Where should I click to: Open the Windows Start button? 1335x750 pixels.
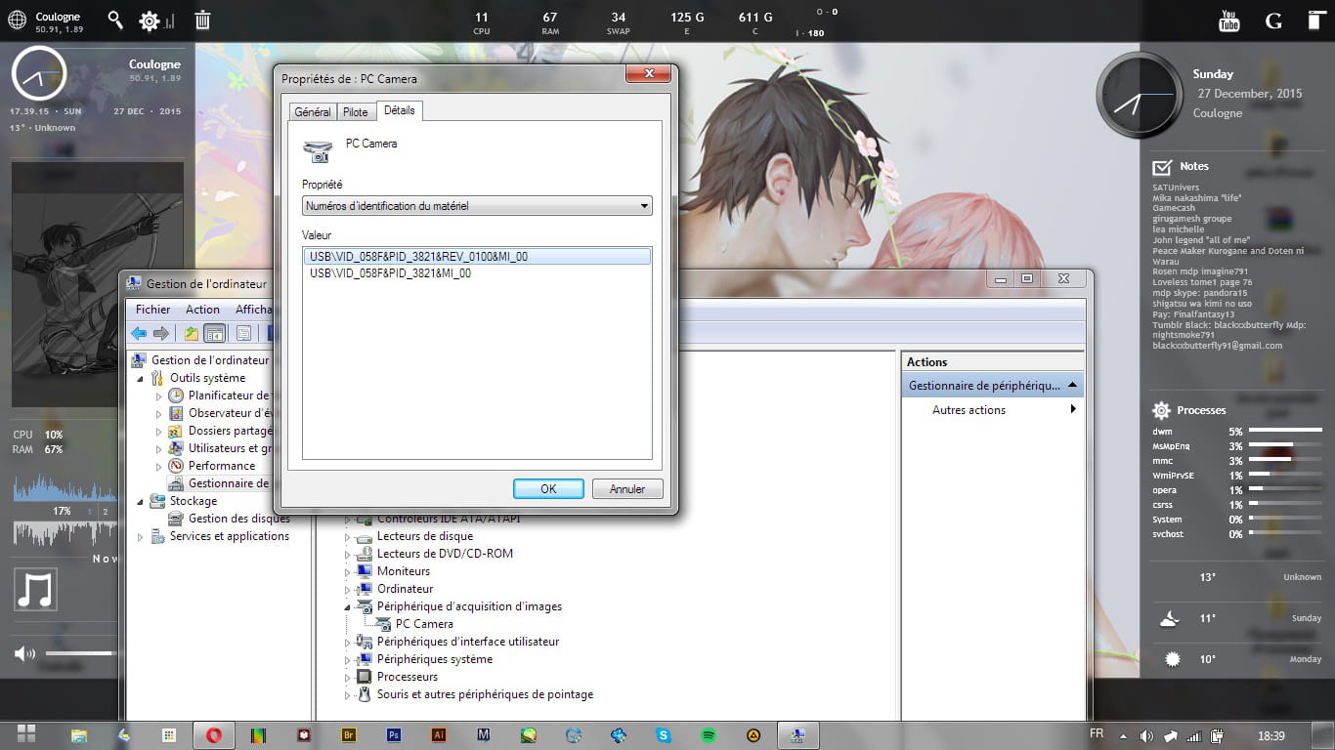[x=26, y=733]
